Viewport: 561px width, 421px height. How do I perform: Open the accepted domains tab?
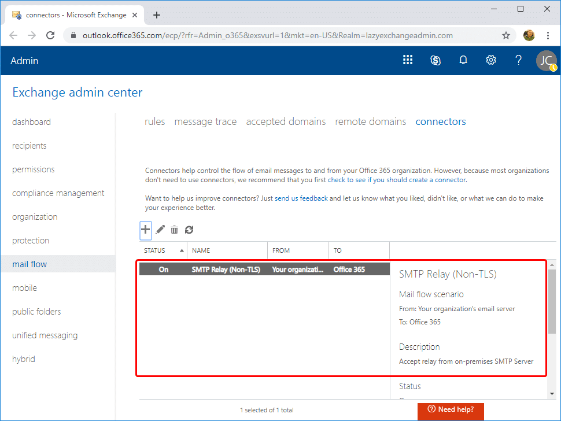click(286, 121)
